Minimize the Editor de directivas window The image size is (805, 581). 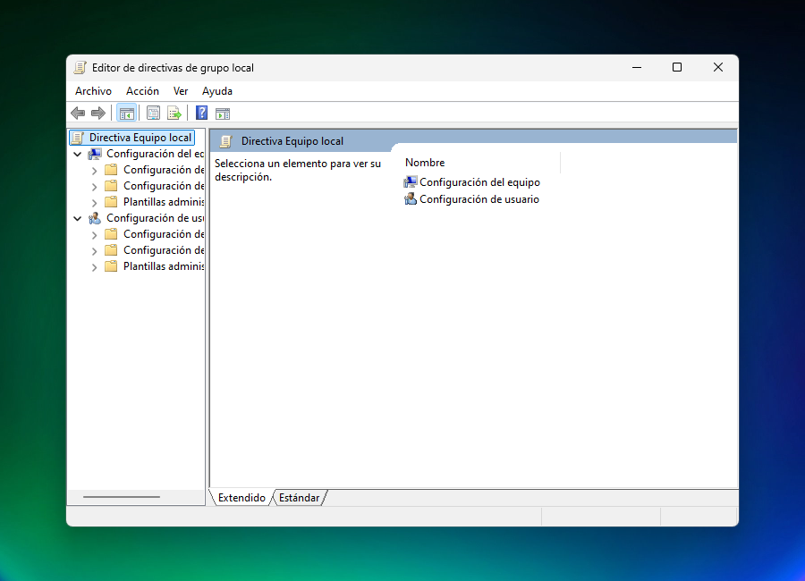tap(637, 67)
